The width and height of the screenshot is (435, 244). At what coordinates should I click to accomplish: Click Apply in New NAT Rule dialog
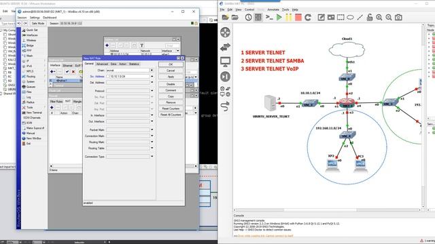click(x=171, y=77)
